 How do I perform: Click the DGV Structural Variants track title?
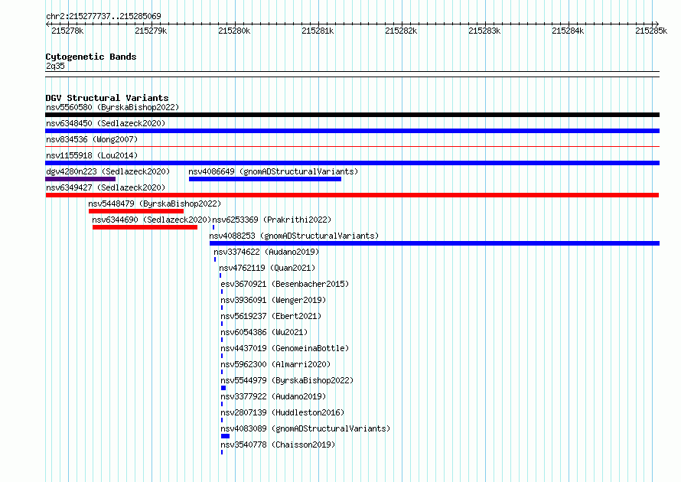[x=107, y=98]
